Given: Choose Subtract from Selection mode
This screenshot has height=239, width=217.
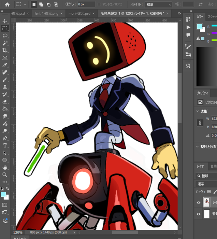Looking at the screenshot, I should (x=48, y=4).
